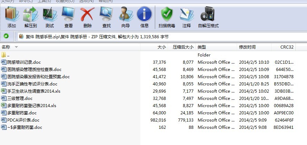307x145 pixels.
Task: Launch the 向导 (Wizard) icon
Action: [125, 17]
